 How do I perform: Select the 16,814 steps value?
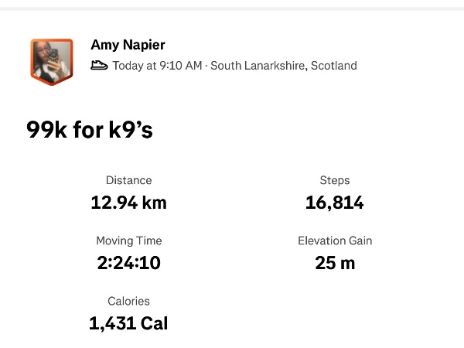pos(335,203)
